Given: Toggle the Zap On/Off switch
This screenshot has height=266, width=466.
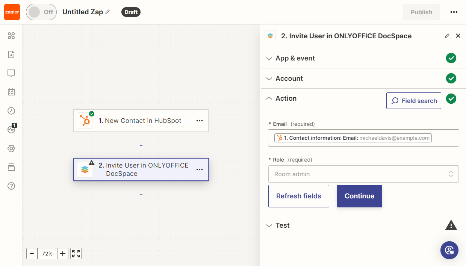Looking at the screenshot, I should [41, 12].
